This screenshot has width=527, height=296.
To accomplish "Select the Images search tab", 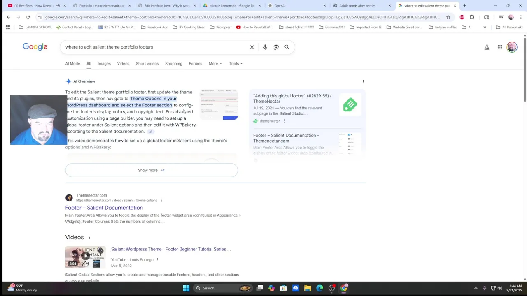I will point(104,64).
